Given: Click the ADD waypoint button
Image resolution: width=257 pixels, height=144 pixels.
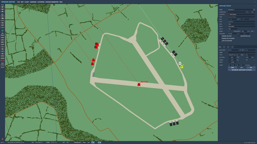Looking at the screenshot, I should coord(232,67).
